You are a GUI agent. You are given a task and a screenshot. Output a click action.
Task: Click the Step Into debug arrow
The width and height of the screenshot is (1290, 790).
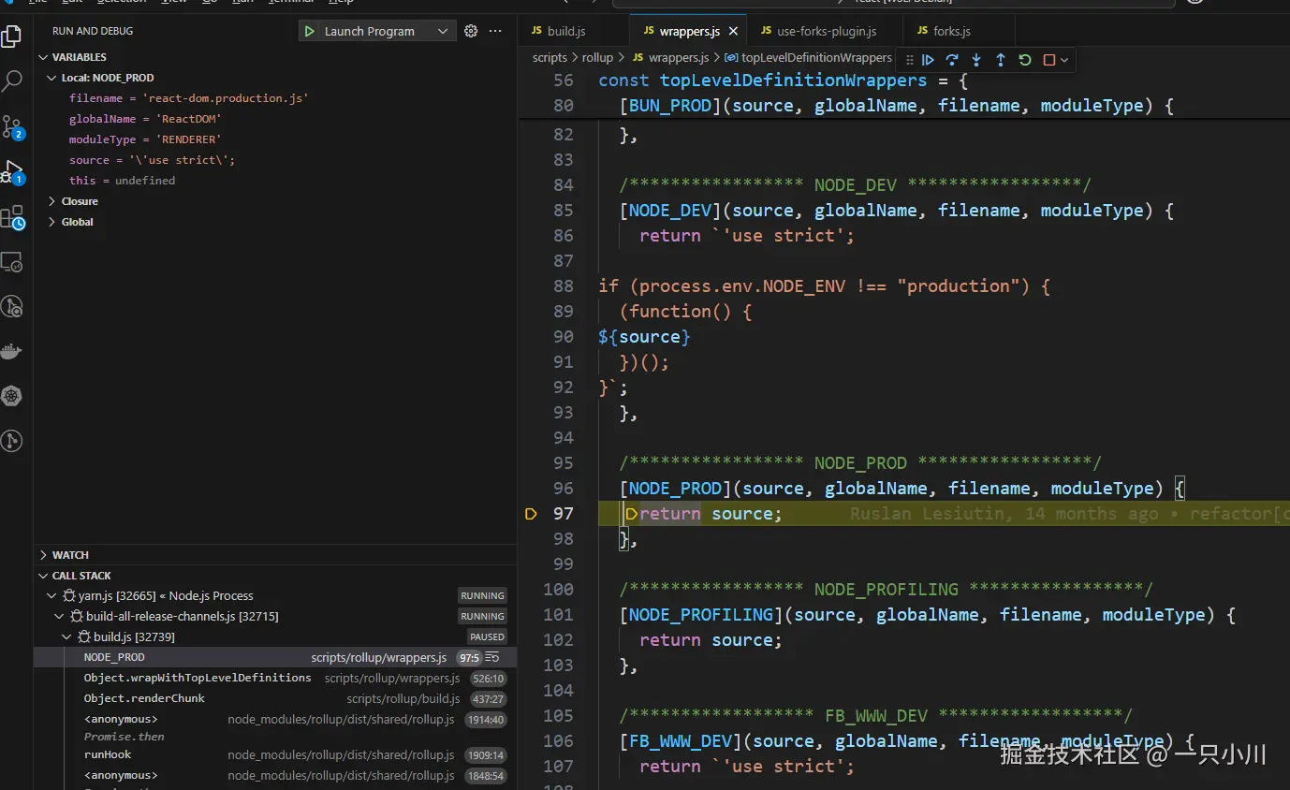[x=976, y=60]
